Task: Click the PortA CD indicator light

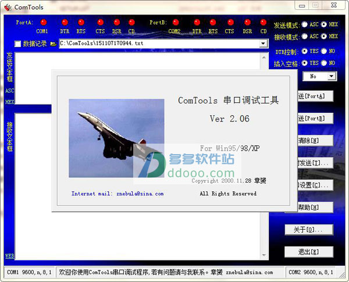Action: pos(131,22)
